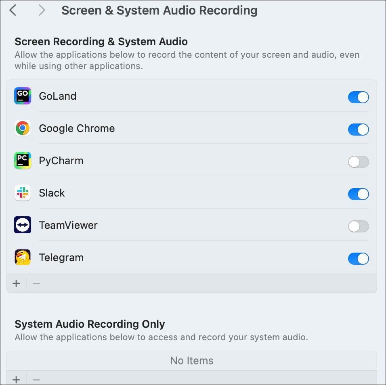Click the add (+) button under System Audio Recording Only
386x385 pixels.
click(x=16, y=379)
